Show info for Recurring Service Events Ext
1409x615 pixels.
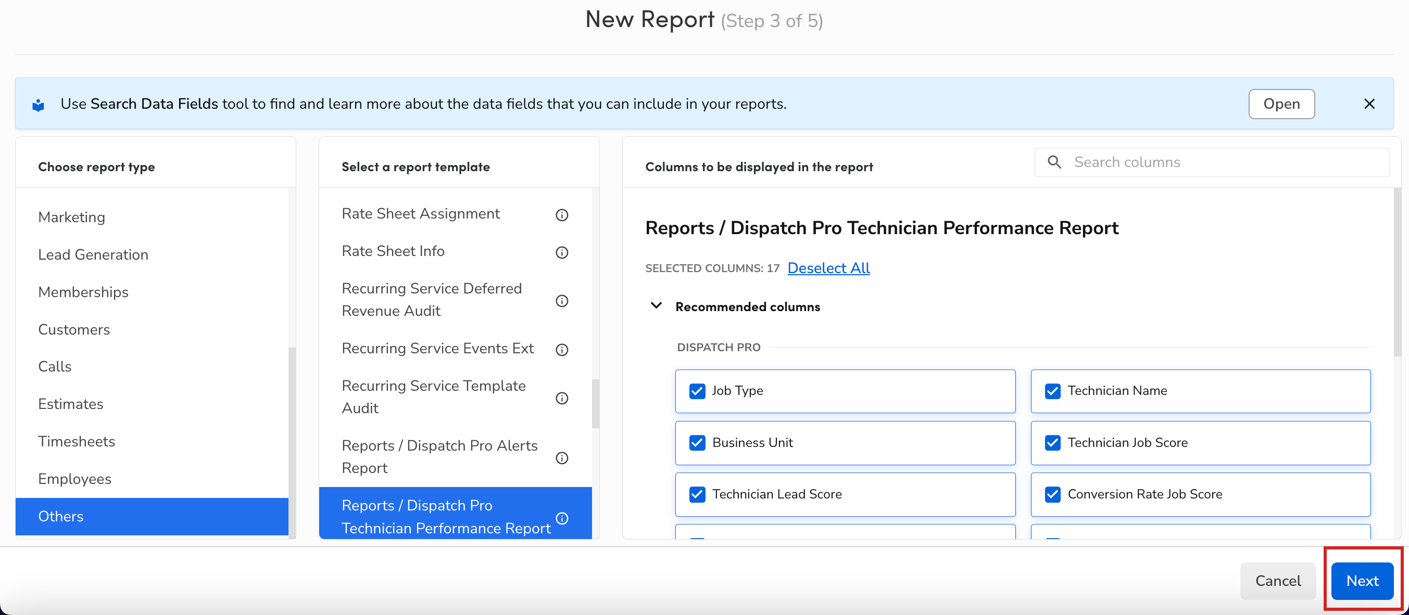[x=562, y=349]
